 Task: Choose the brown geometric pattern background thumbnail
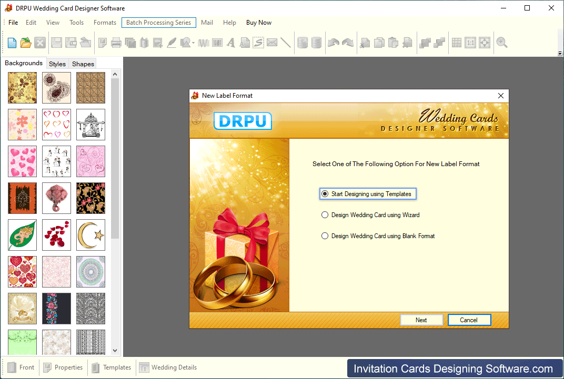pos(90,88)
